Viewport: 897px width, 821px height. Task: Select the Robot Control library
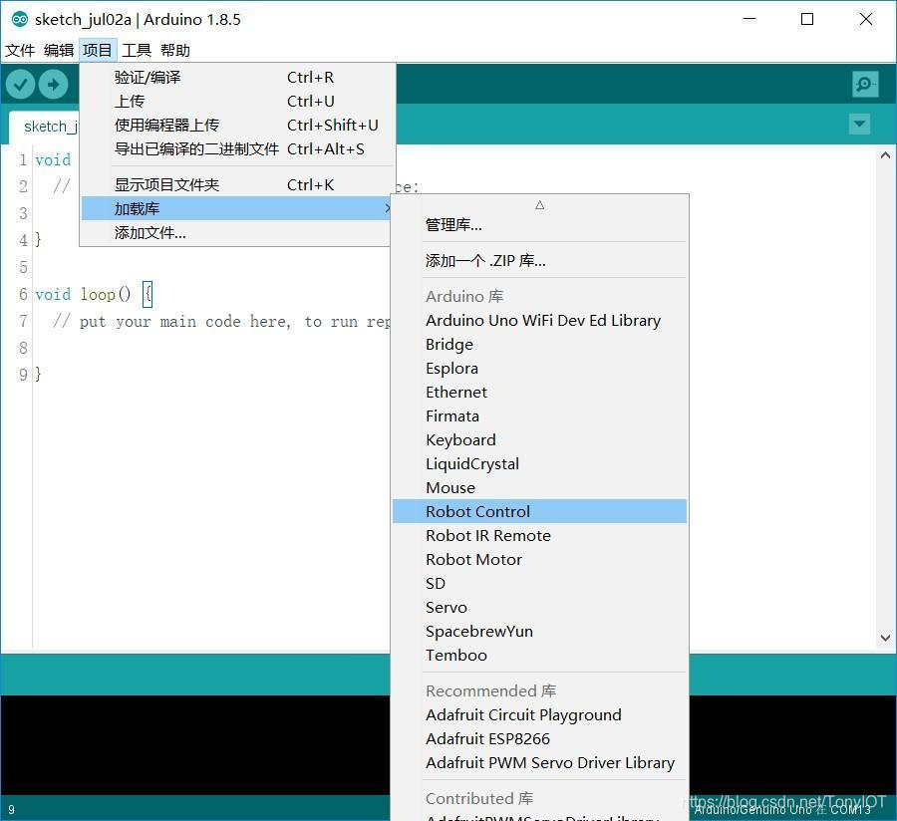pos(539,512)
